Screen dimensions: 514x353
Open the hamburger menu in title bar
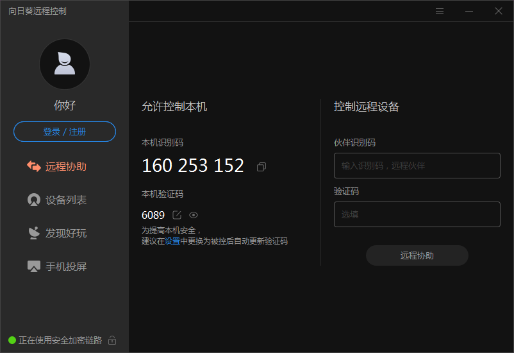(440, 11)
